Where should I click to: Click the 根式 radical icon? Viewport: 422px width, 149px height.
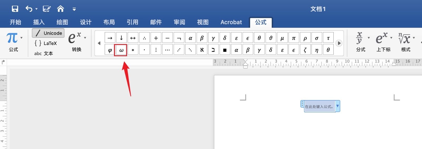click(404, 38)
